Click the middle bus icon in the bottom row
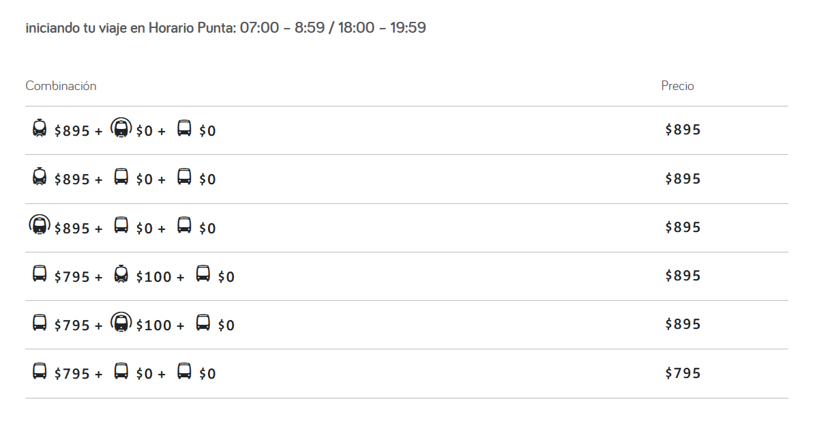The width and height of the screenshot is (817, 421). click(x=121, y=371)
